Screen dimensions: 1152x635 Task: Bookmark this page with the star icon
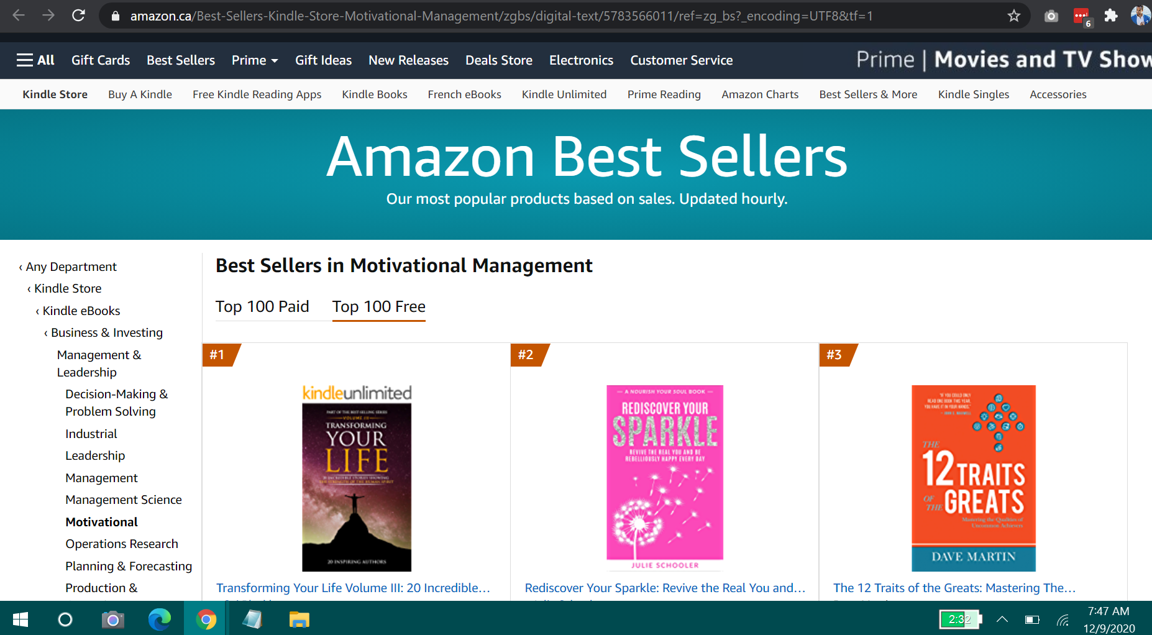pos(1014,16)
